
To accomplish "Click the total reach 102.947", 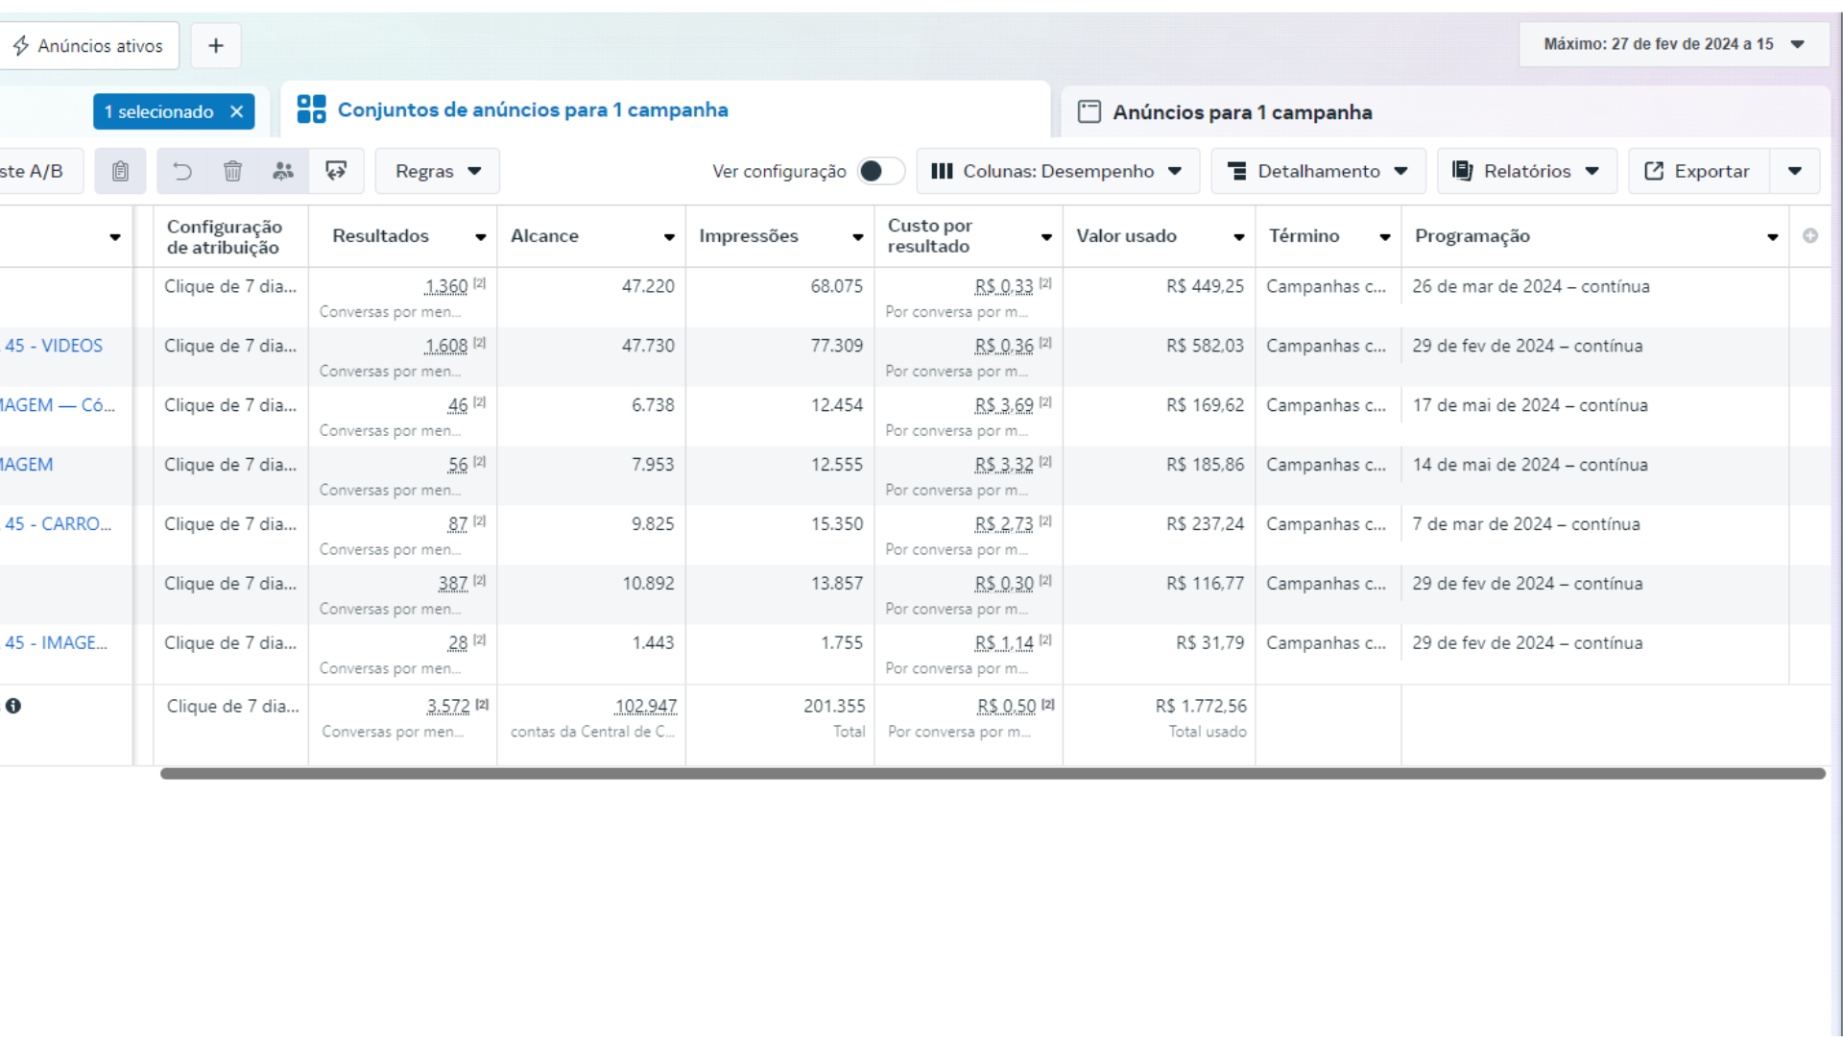I will click(x=646, y=707).
